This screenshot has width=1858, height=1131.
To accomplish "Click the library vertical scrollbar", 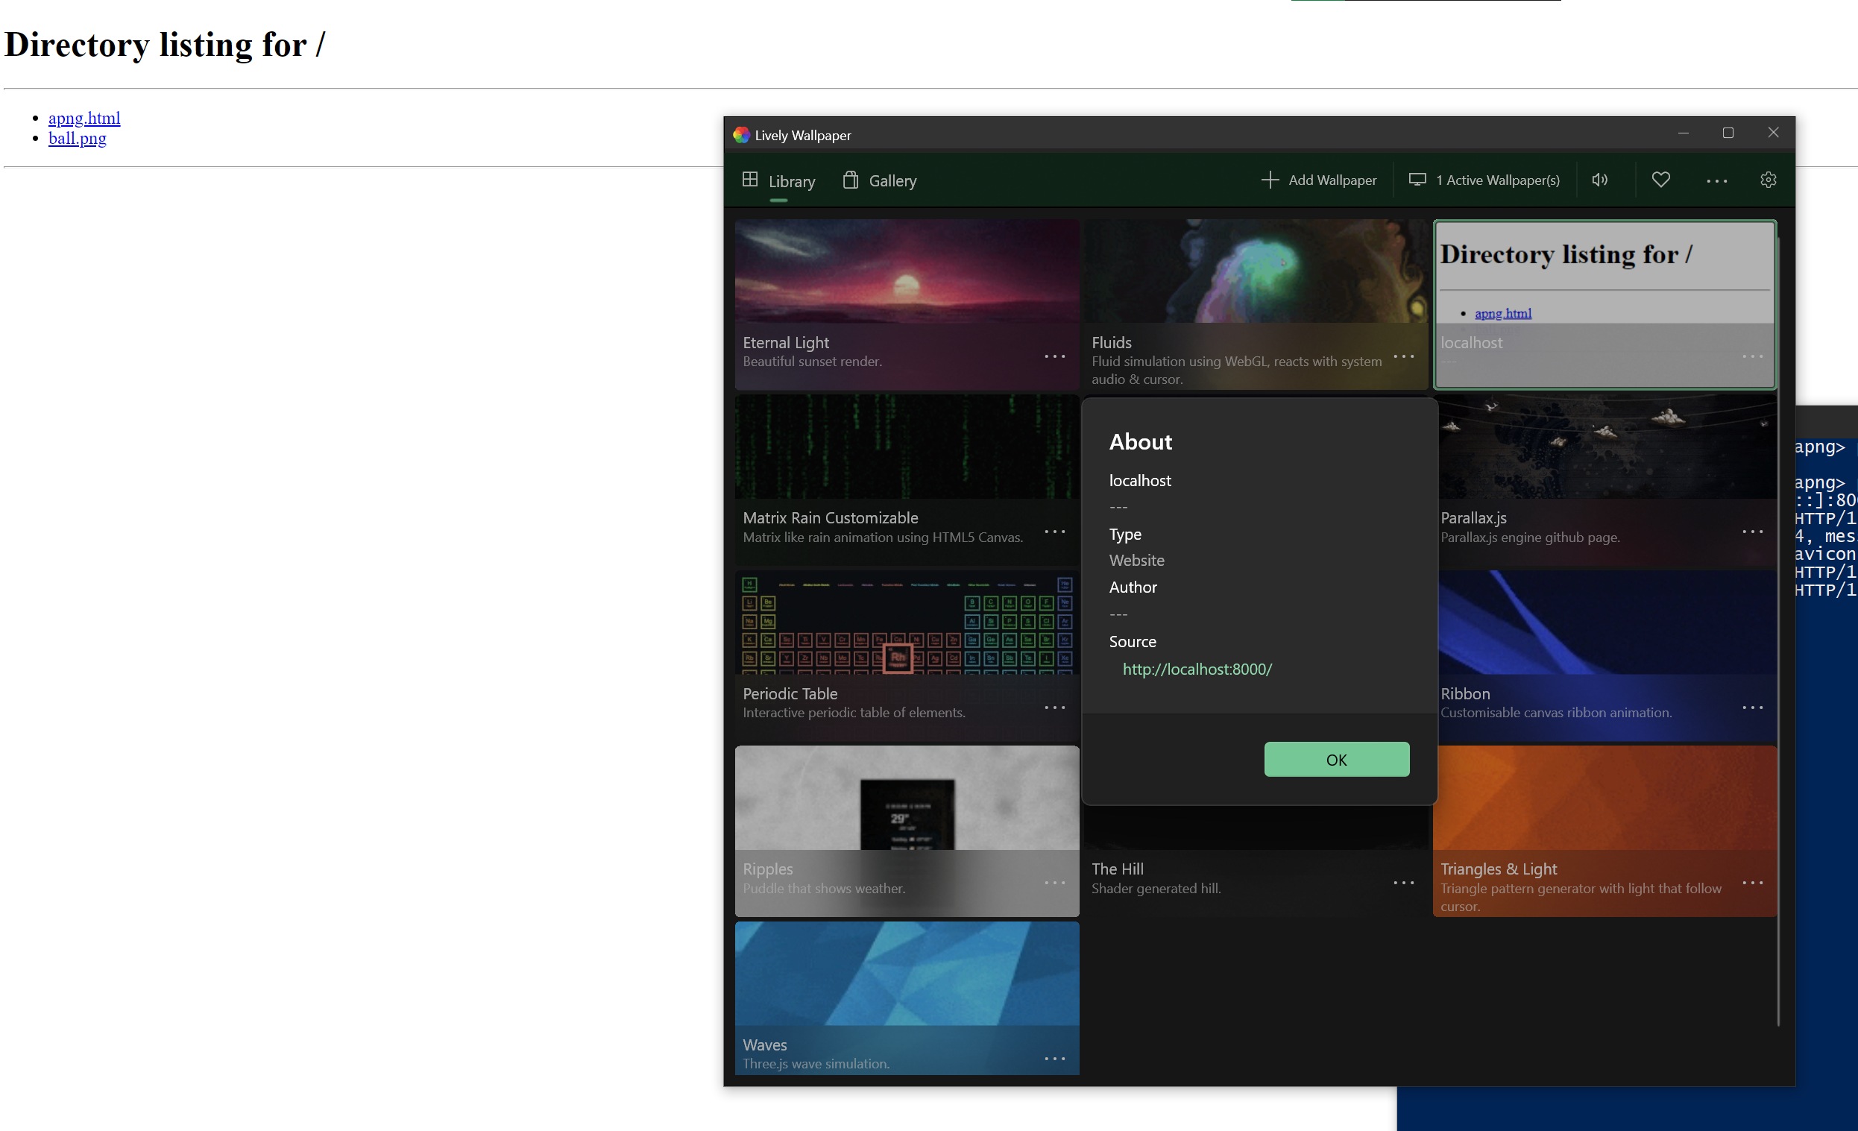I will coord(1778,631).
